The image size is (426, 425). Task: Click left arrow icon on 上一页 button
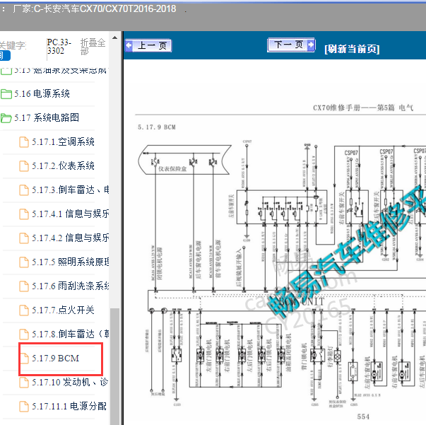[129, 45]
